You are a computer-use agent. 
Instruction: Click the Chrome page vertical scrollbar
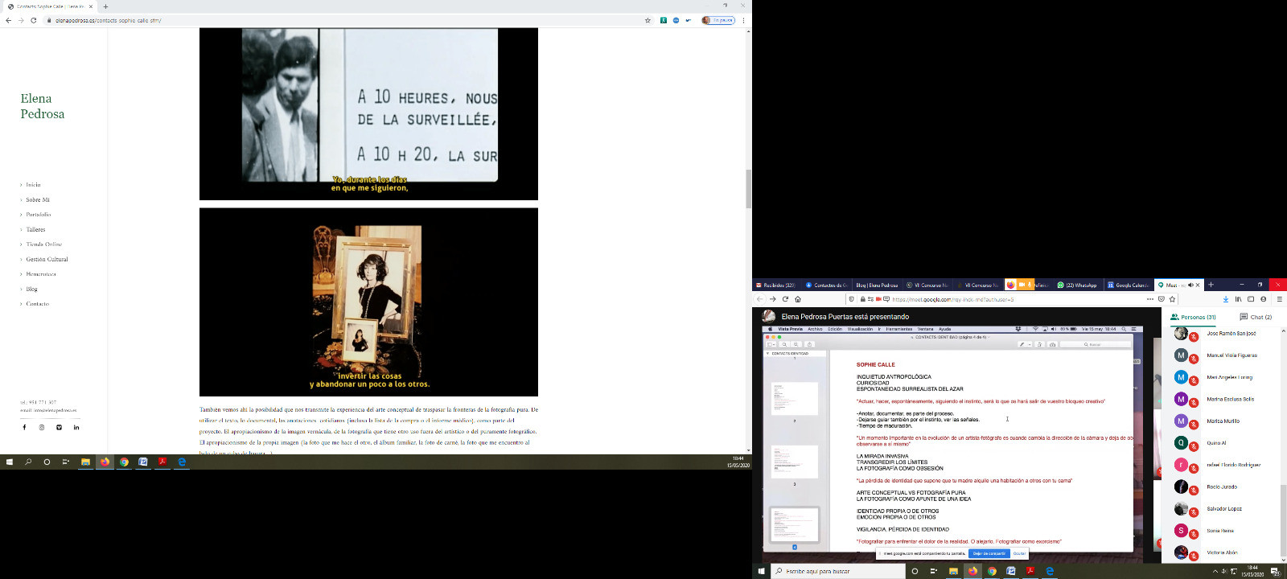[749, 189]
